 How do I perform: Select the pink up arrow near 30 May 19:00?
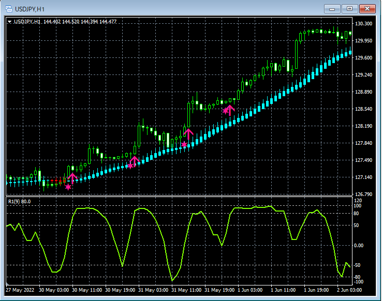134,161
